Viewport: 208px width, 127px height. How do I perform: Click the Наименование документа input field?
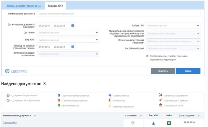(119, 14)
